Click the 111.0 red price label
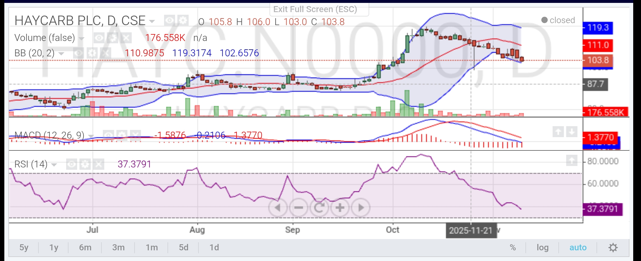This screenshot has height=261, width=641. (598, 45)
